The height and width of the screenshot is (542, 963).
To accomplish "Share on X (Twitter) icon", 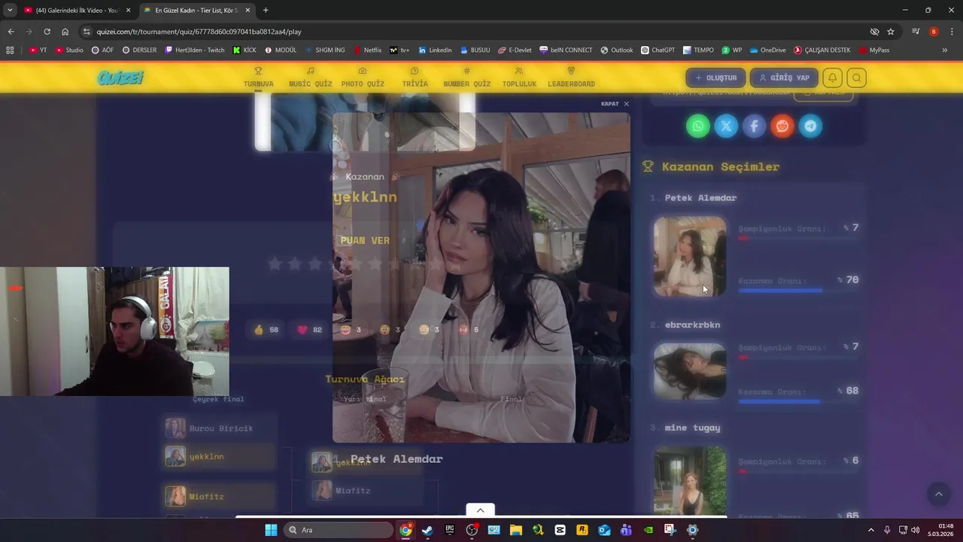I will (x=726, y=126).
